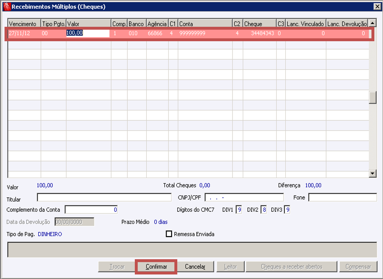Click the Agência column header

coord(157,23)
